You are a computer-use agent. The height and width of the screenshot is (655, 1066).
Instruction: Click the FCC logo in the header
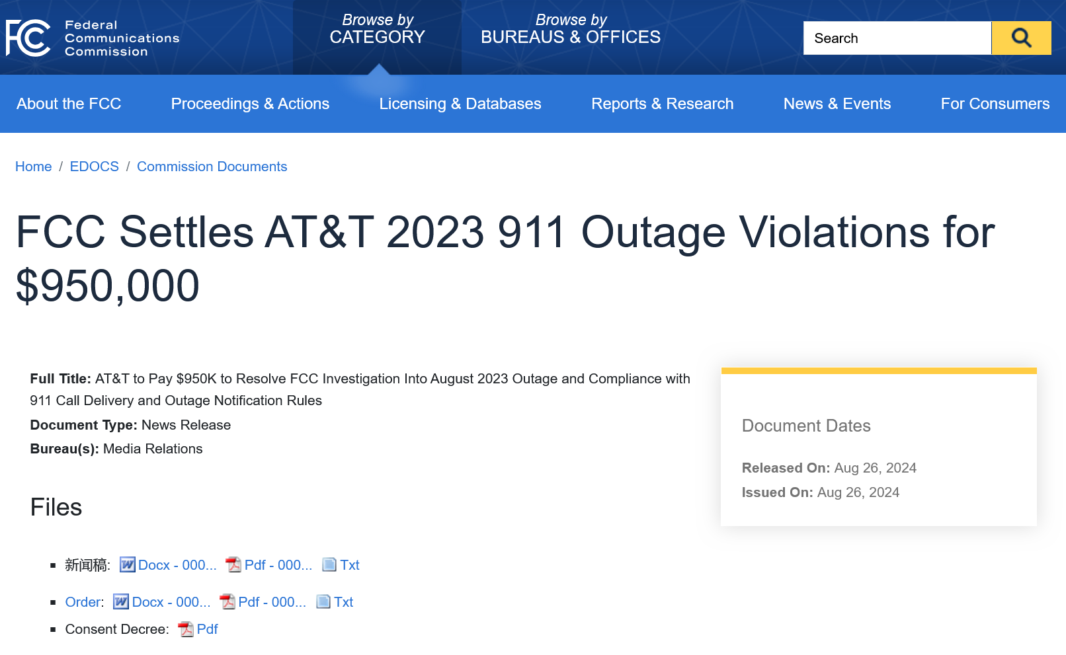[28, 38]
